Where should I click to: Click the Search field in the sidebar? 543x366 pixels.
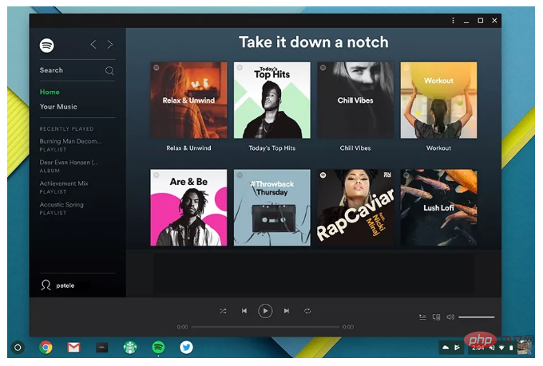pos(77,70)
